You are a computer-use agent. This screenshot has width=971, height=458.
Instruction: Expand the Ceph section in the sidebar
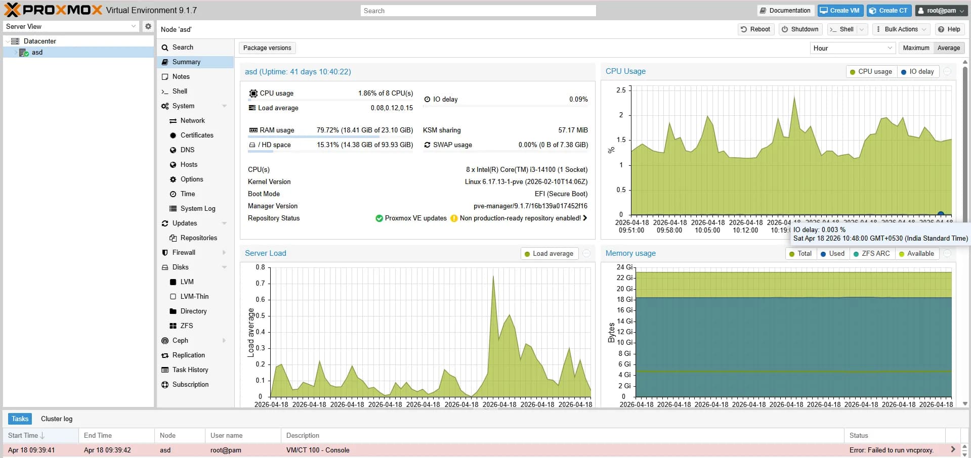click(x=224, y=340)
